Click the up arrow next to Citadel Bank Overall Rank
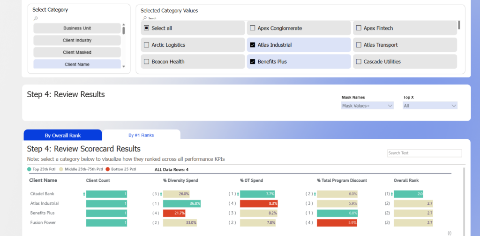 click(392, 193)
